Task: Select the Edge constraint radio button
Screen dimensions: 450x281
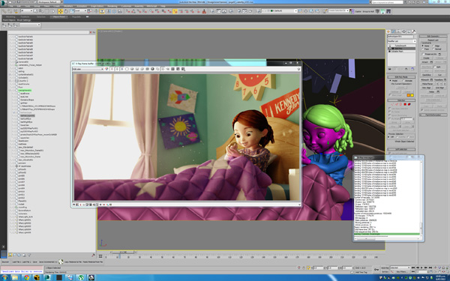Action: pyautogui.click(x=433, y=46)
